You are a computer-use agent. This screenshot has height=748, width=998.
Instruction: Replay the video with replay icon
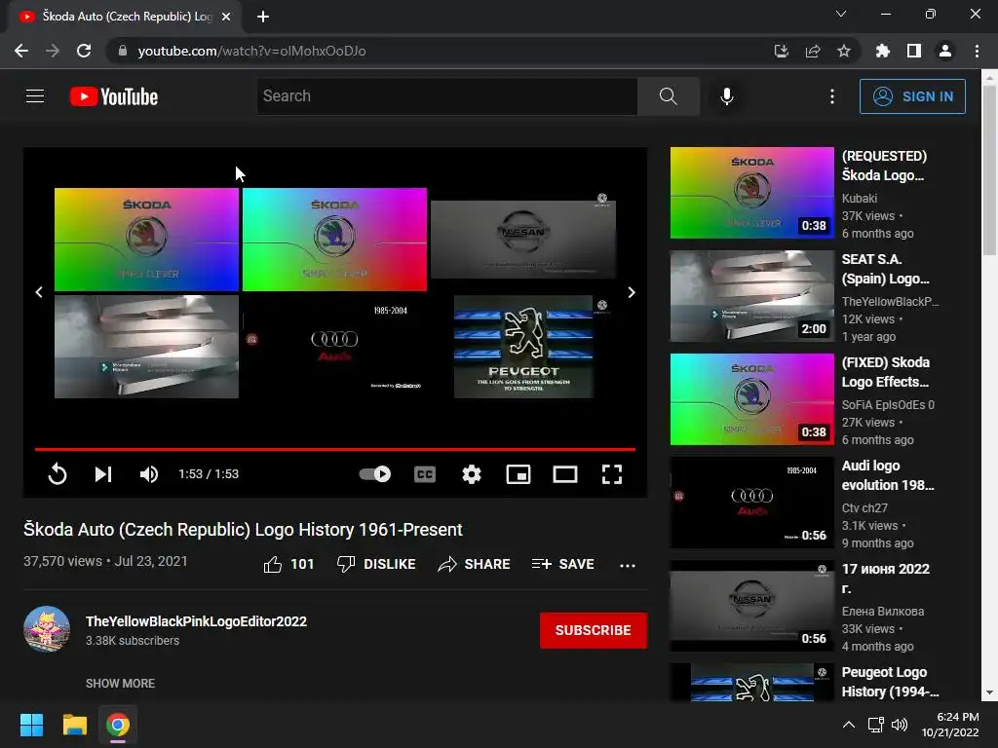[58, 474]
